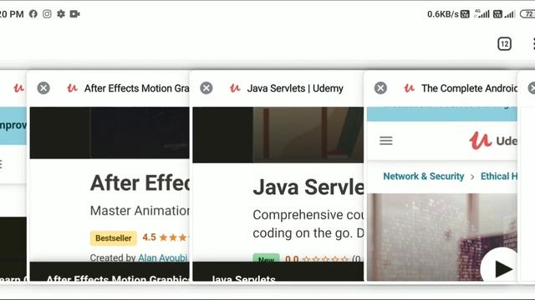This screenshot has height=300, width=535.
Task: Click the settings gear icon in status bar
Action: (x=61, y=14)
